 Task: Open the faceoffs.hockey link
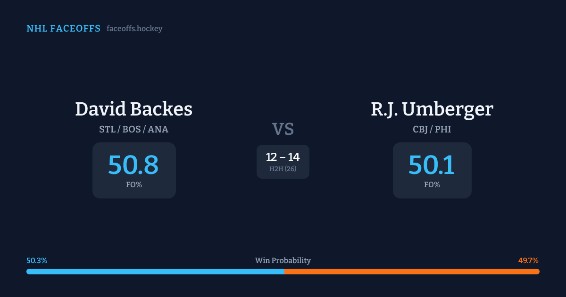[134, 29]
